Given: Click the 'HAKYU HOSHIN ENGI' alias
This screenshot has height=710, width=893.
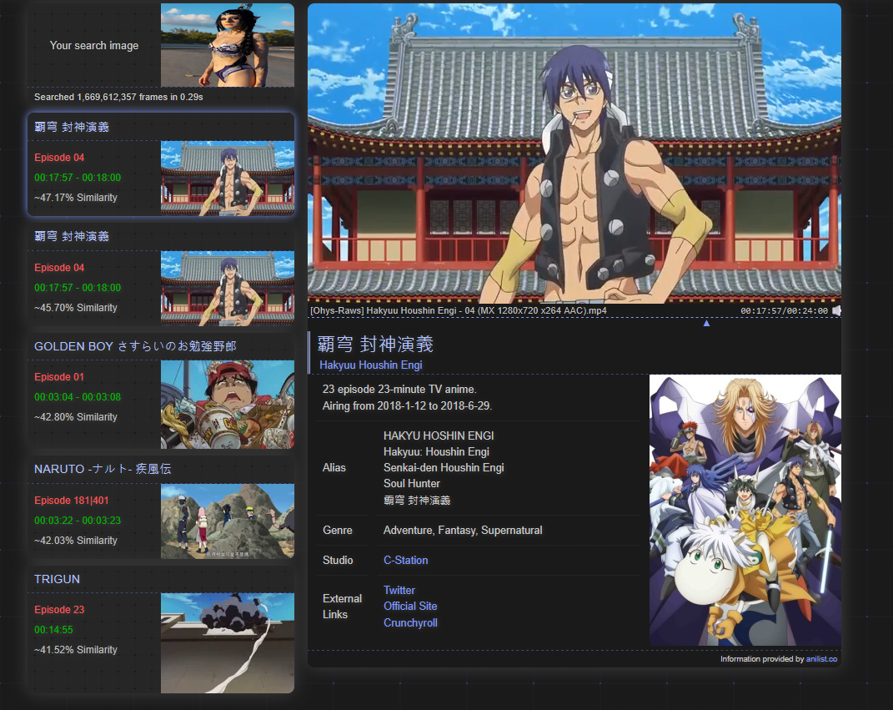Looking at the screenshot, I should [439, 436].
